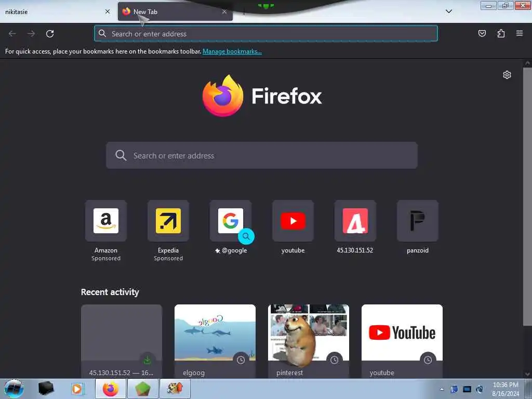Click the page vertical scrollbar thumb
Screen dimensions: 532x399
click(x=527, y=197)
